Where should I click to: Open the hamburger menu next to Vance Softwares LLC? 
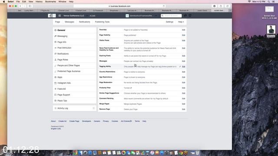60,16
